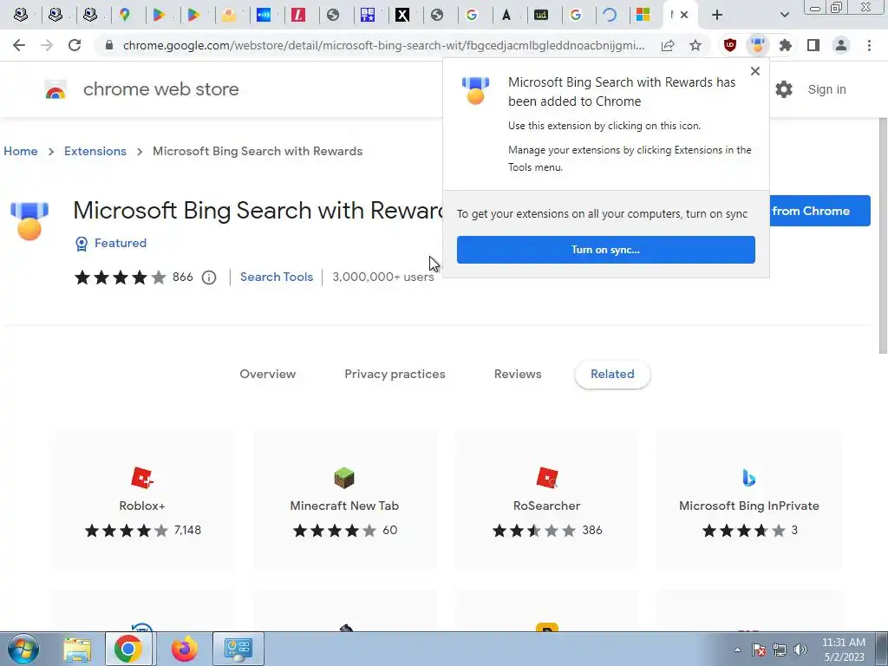Switch to the blue rectangular logo tab
The height and width of the screenshot is (666, 888).
click(x=264, y=16)
